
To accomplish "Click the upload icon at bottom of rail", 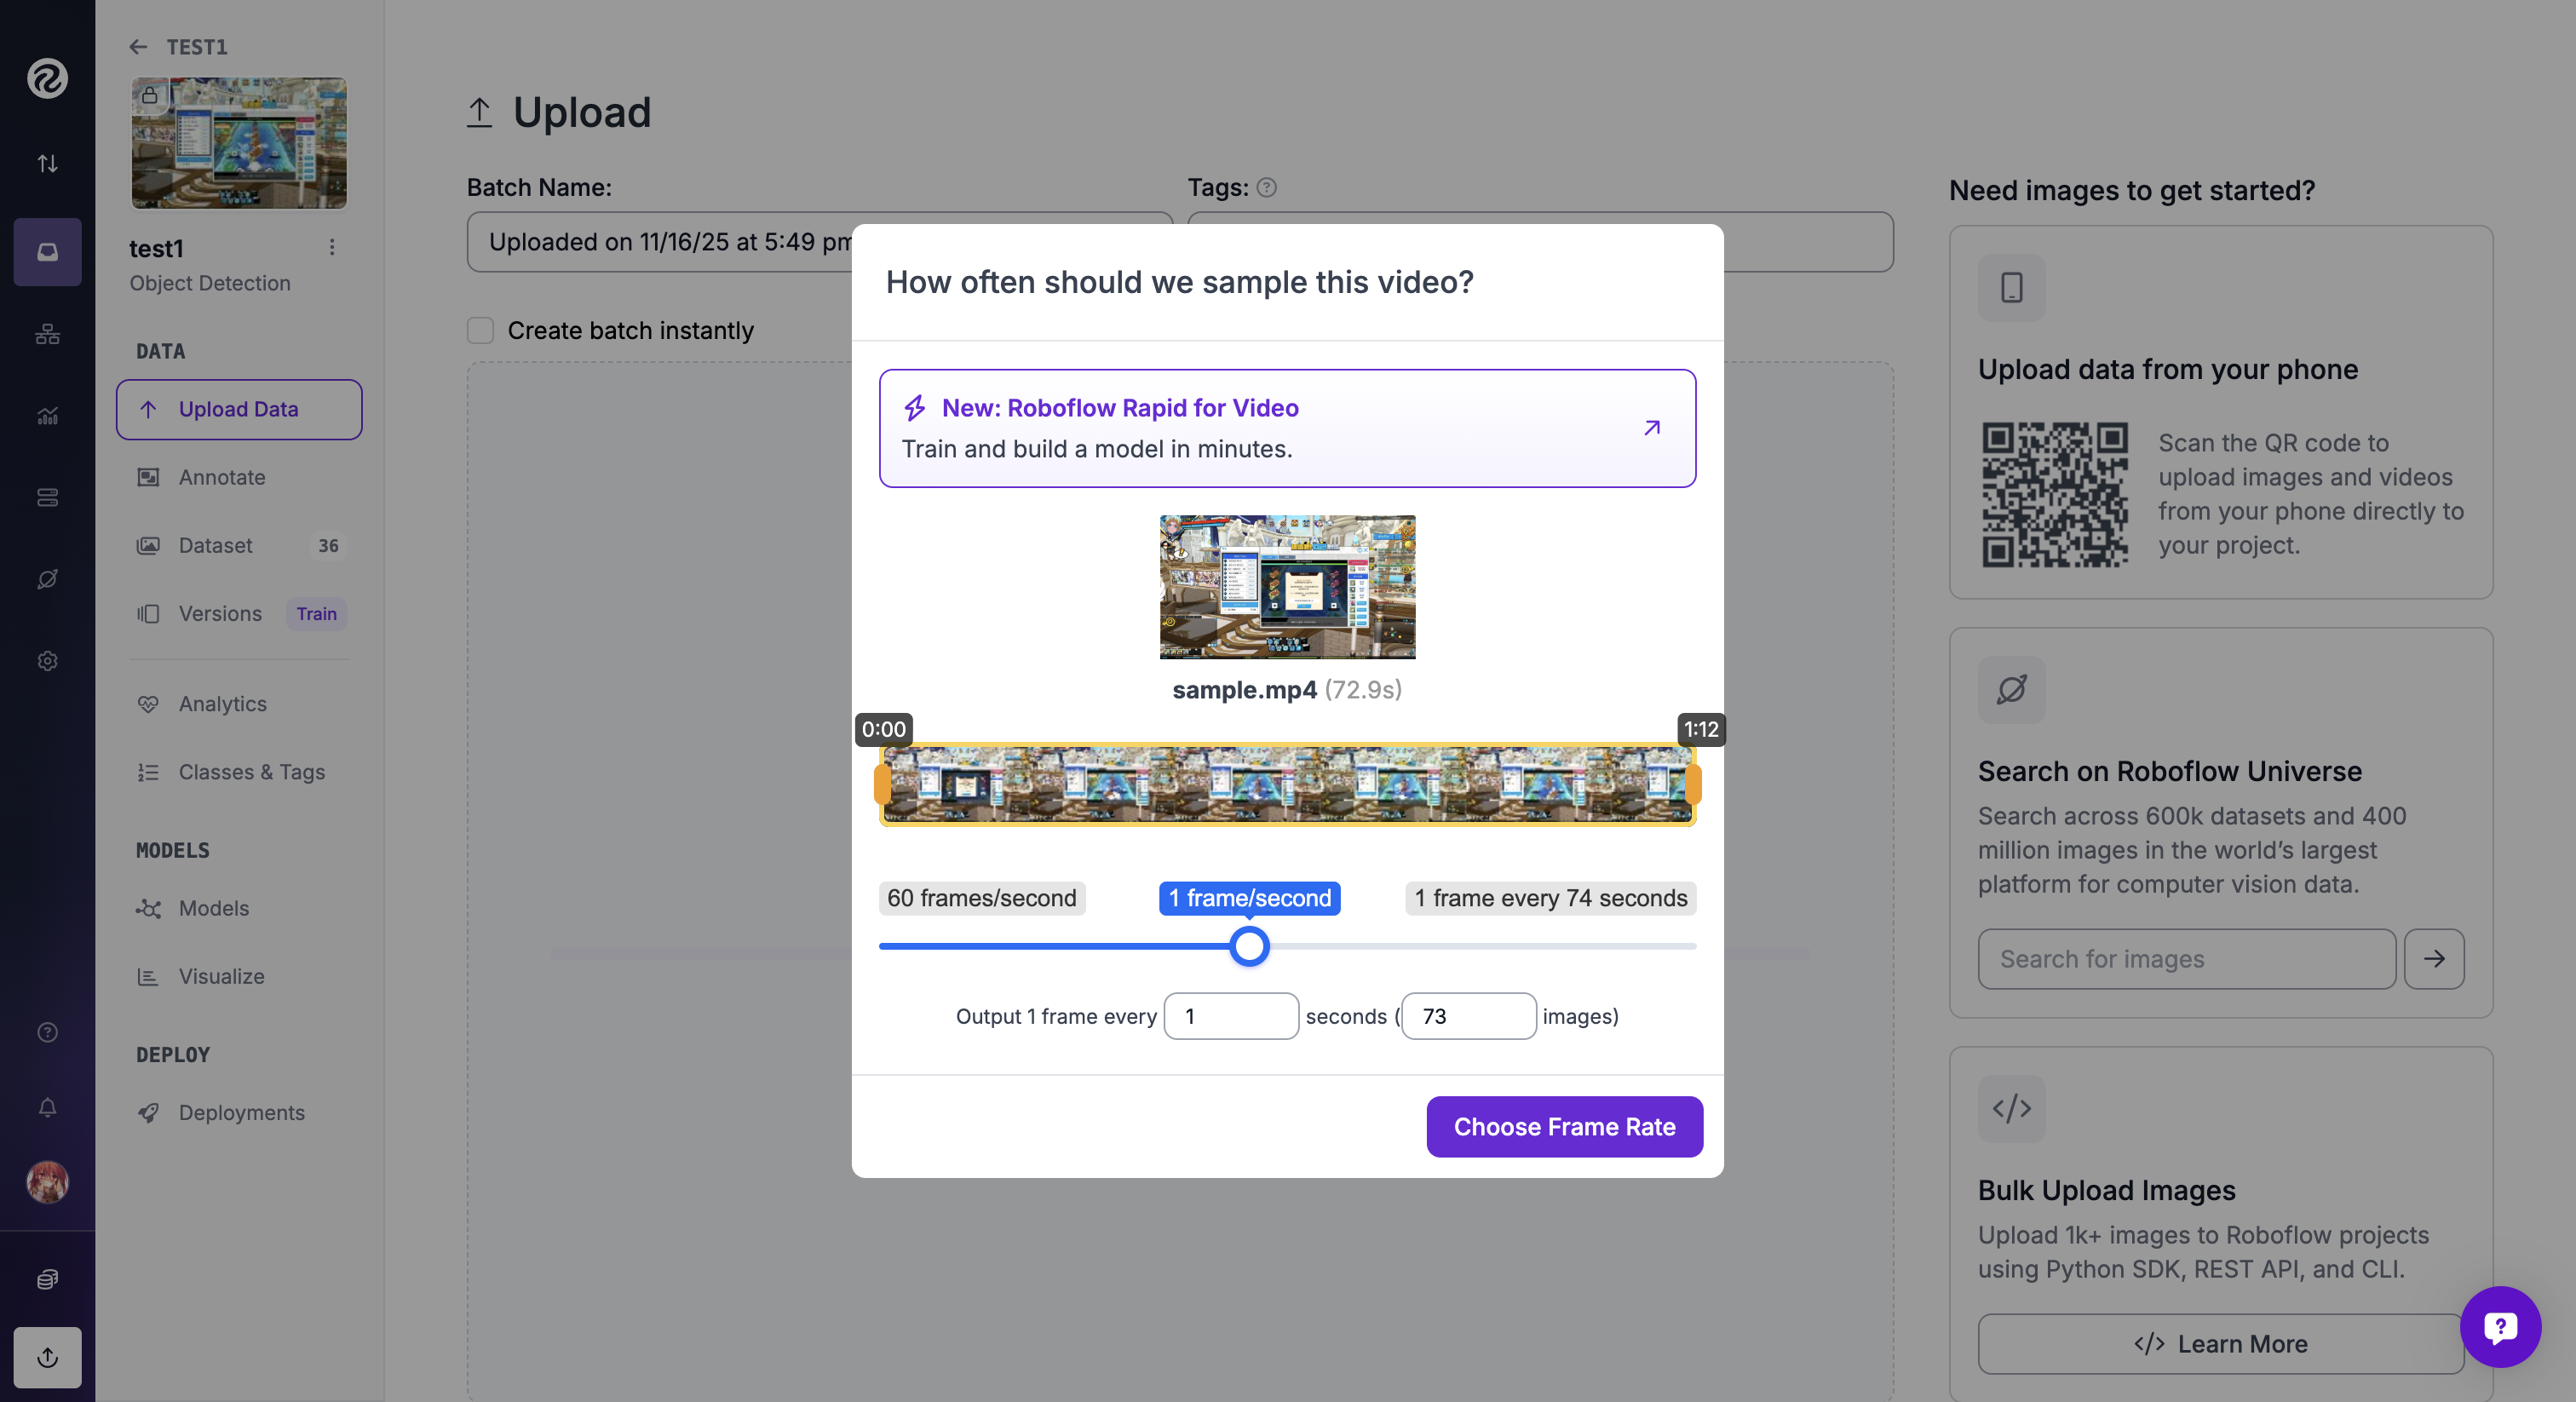I will pos(47,1357).
